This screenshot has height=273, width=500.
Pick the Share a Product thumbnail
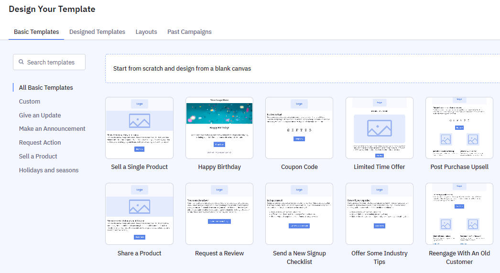140,214
